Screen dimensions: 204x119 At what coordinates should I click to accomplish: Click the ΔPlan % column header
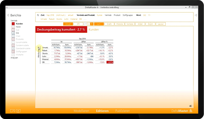coord(104,42)
